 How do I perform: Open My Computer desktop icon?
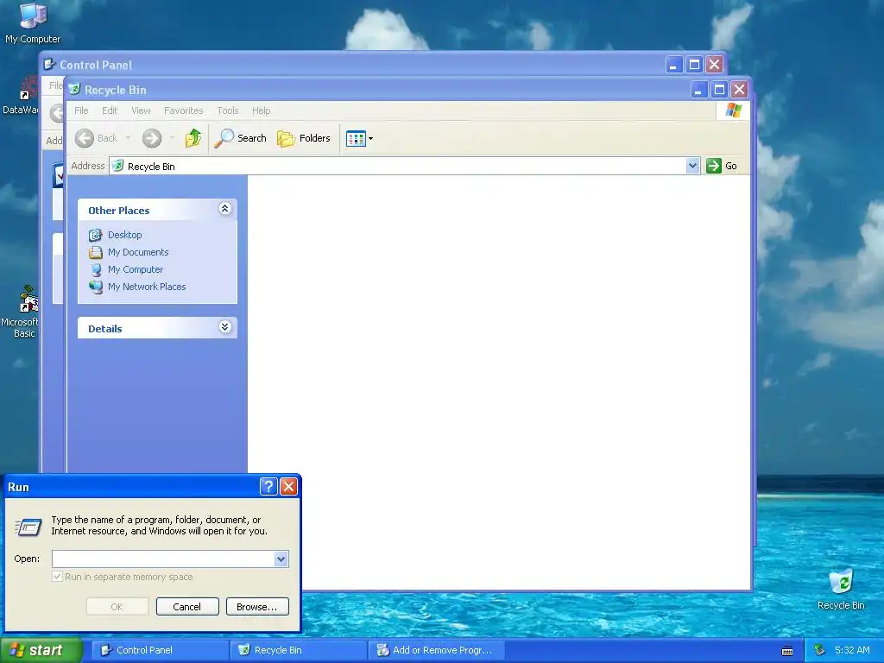pos(33,22)
